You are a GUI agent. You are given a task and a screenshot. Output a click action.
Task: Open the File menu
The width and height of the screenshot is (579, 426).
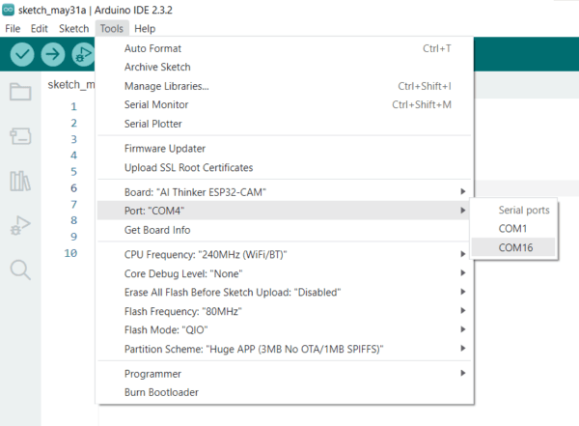[13, 28]
